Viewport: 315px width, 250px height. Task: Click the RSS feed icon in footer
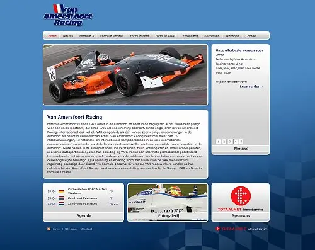coord(49,229)
